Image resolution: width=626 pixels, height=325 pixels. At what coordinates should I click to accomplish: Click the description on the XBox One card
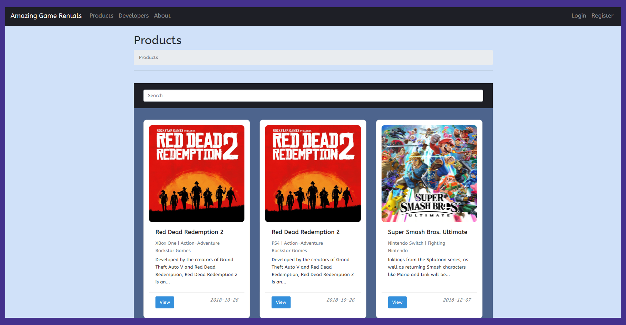(x=196, y=271)
